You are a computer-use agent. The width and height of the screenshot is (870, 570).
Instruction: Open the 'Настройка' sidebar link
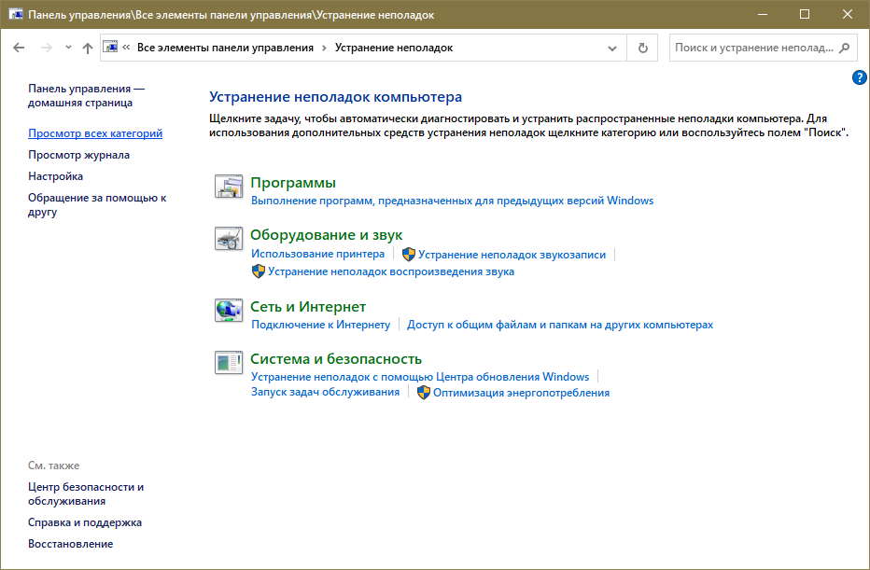point(55,176)
